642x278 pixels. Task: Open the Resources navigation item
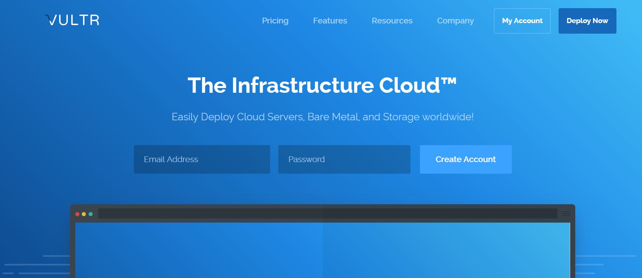click(x=392, y=21)
